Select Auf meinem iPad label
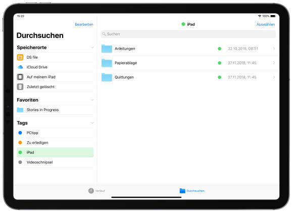Viewport: 293px width, 213px height. [x=41, y=77]
